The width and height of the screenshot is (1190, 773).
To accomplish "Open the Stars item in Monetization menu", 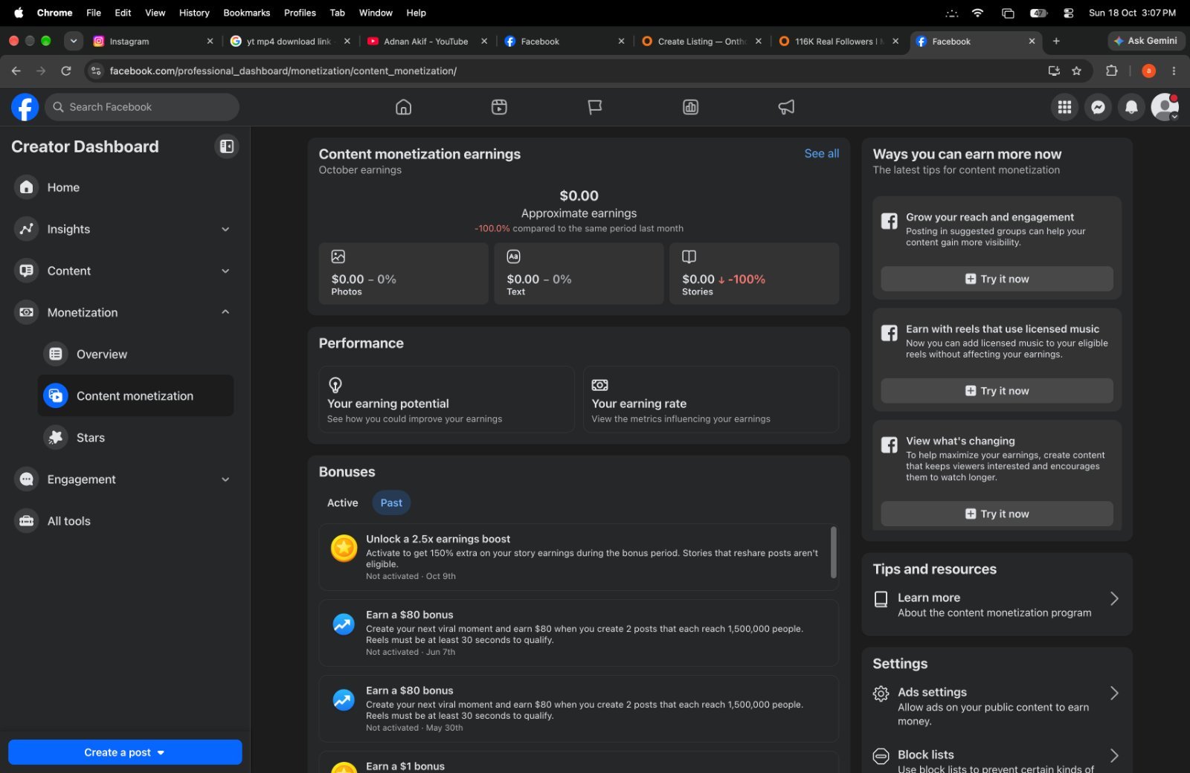I will point(135,438).
